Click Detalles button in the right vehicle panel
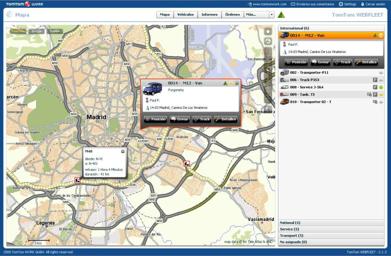 click(x=366, y=62)
